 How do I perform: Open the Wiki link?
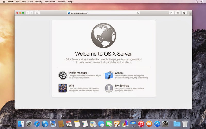pos(71,86)
